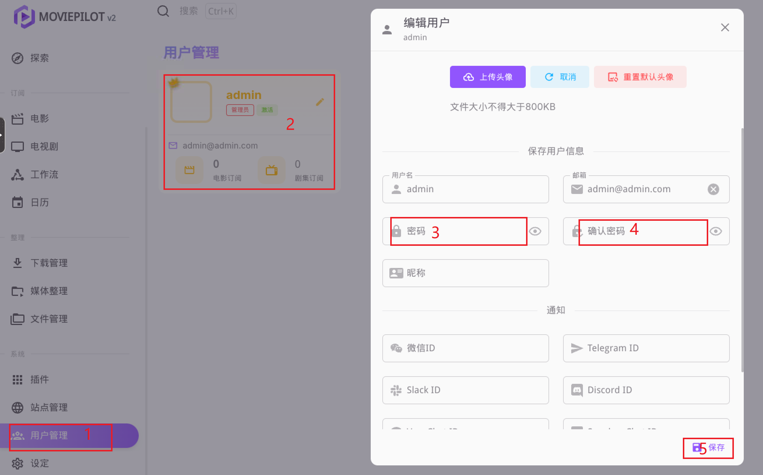Click the Telegram ID input field
Viewport: 763px width, 475px height.
(x=646, y=348)
